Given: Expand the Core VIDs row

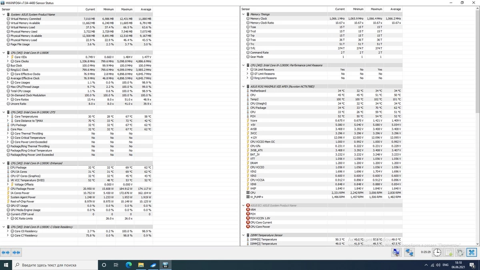Looking at the screenshot, I should click(x=8, y=57).
